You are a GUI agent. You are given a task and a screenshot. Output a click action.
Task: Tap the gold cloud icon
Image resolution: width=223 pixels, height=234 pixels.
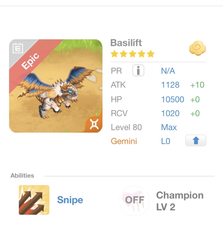(x=197, y=48)
